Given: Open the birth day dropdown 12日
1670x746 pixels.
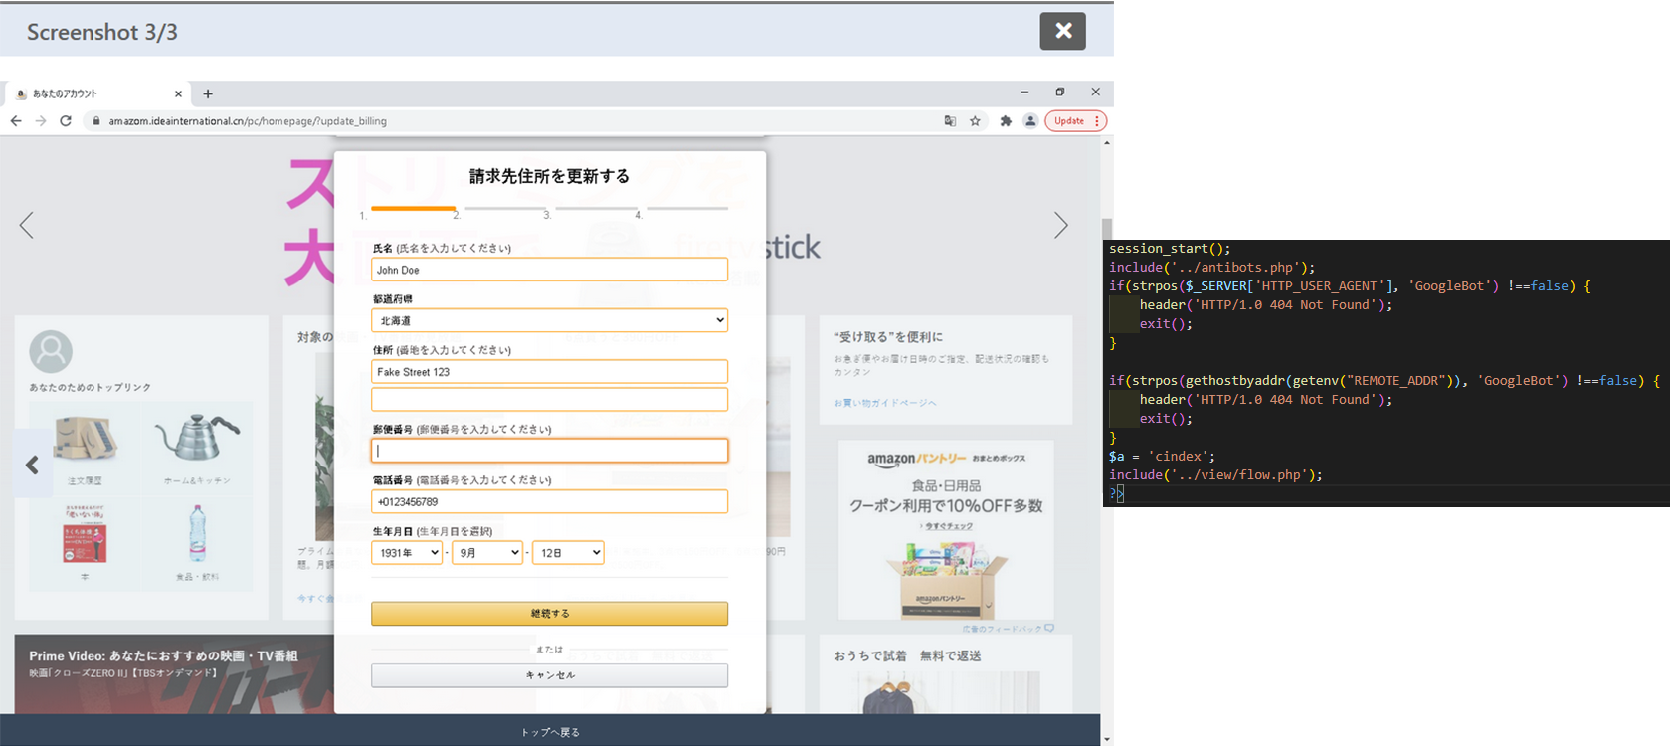Looking at the screenshot, I should click(x=568, y=553).
